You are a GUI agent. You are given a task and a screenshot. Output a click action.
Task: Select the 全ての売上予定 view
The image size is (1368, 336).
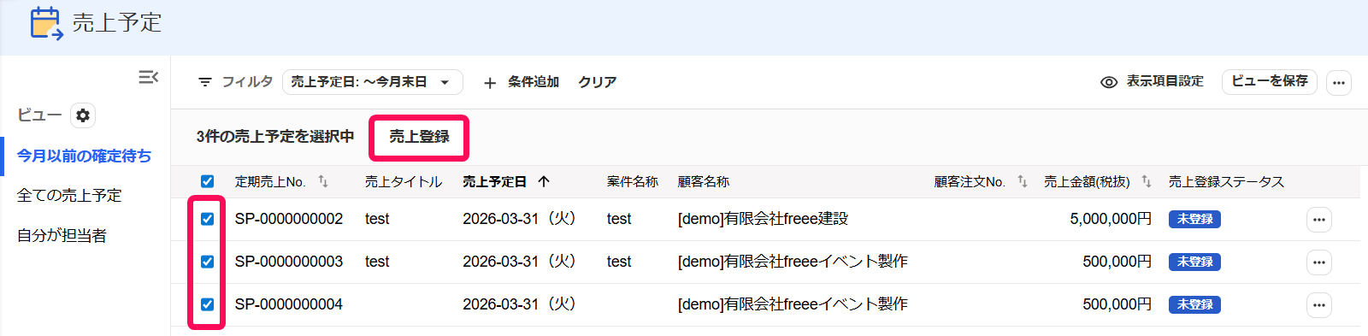pos(69,196)
